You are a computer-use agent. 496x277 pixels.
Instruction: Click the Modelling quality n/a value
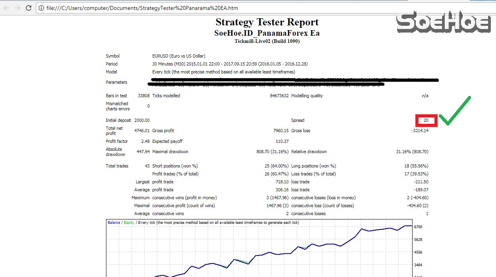point(426,96)
